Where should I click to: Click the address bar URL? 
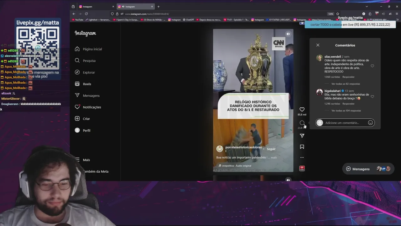point(147,14)
